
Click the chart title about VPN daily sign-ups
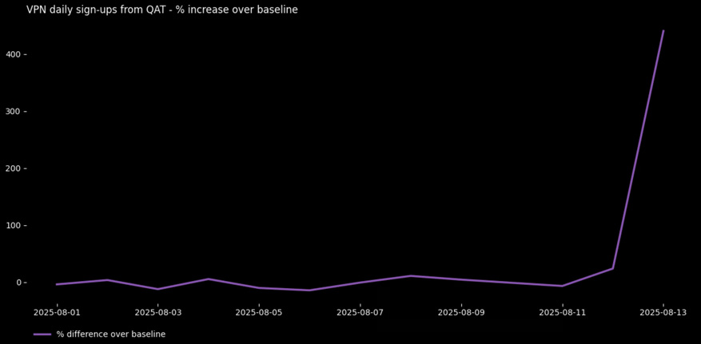(161, 10)
